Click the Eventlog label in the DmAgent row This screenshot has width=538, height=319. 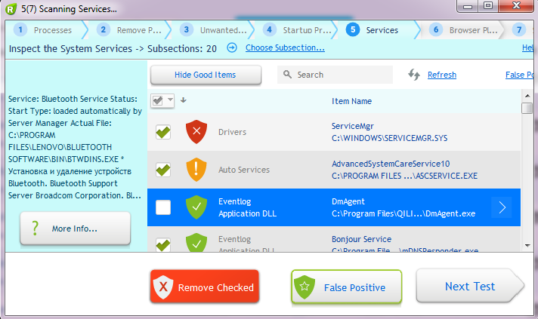click(235, 201)
